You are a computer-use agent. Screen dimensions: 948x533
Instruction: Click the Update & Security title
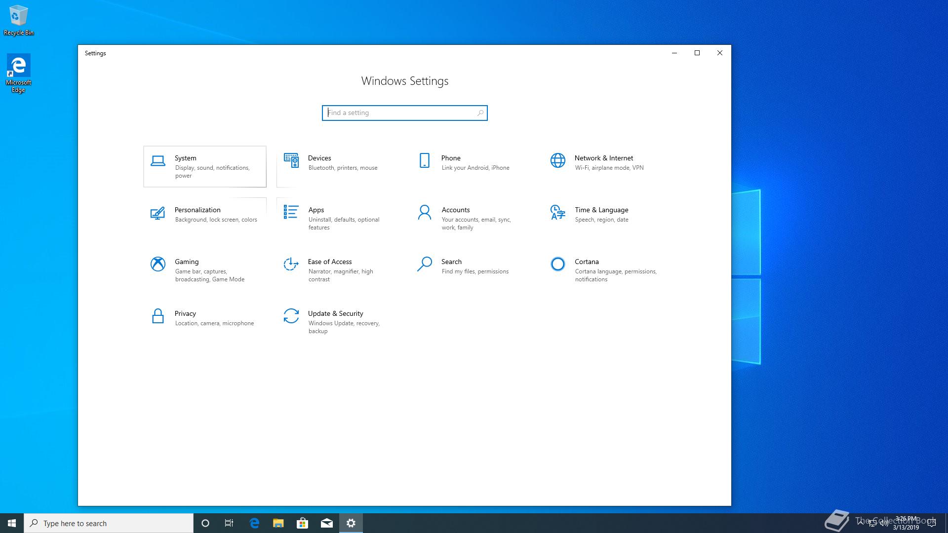click(335, 313)
